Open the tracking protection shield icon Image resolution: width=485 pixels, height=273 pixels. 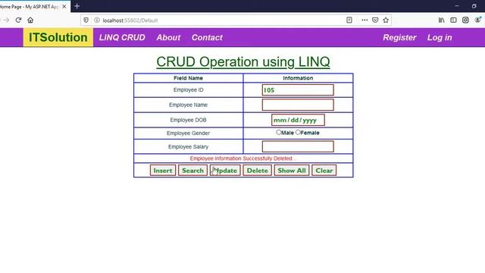coord(86,20)
